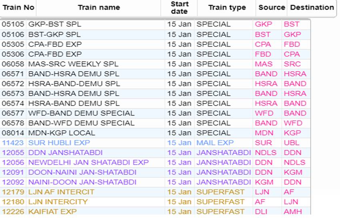The height and width of the screenshot is (220, 340).
Task: Click the Train No column header
Action: click(x=18, y=8)
